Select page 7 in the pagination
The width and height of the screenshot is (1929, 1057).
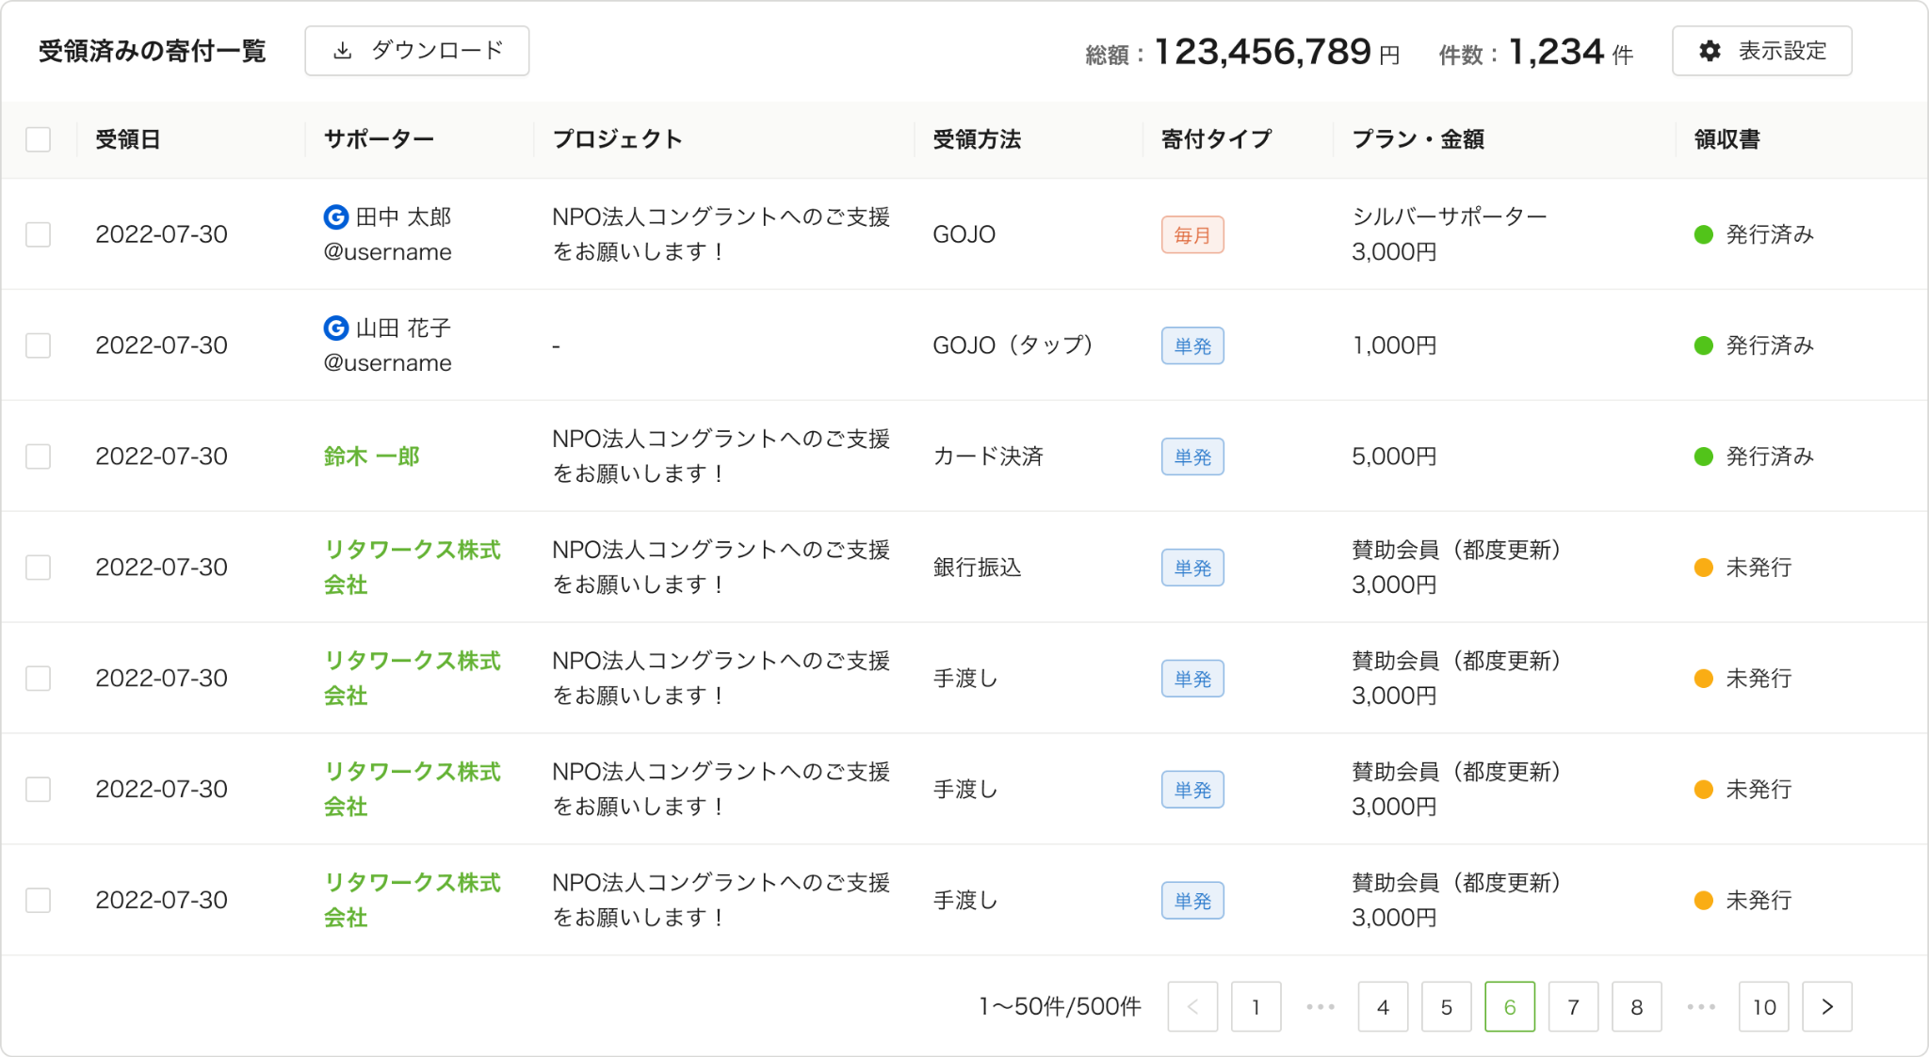(1573, 1007)
